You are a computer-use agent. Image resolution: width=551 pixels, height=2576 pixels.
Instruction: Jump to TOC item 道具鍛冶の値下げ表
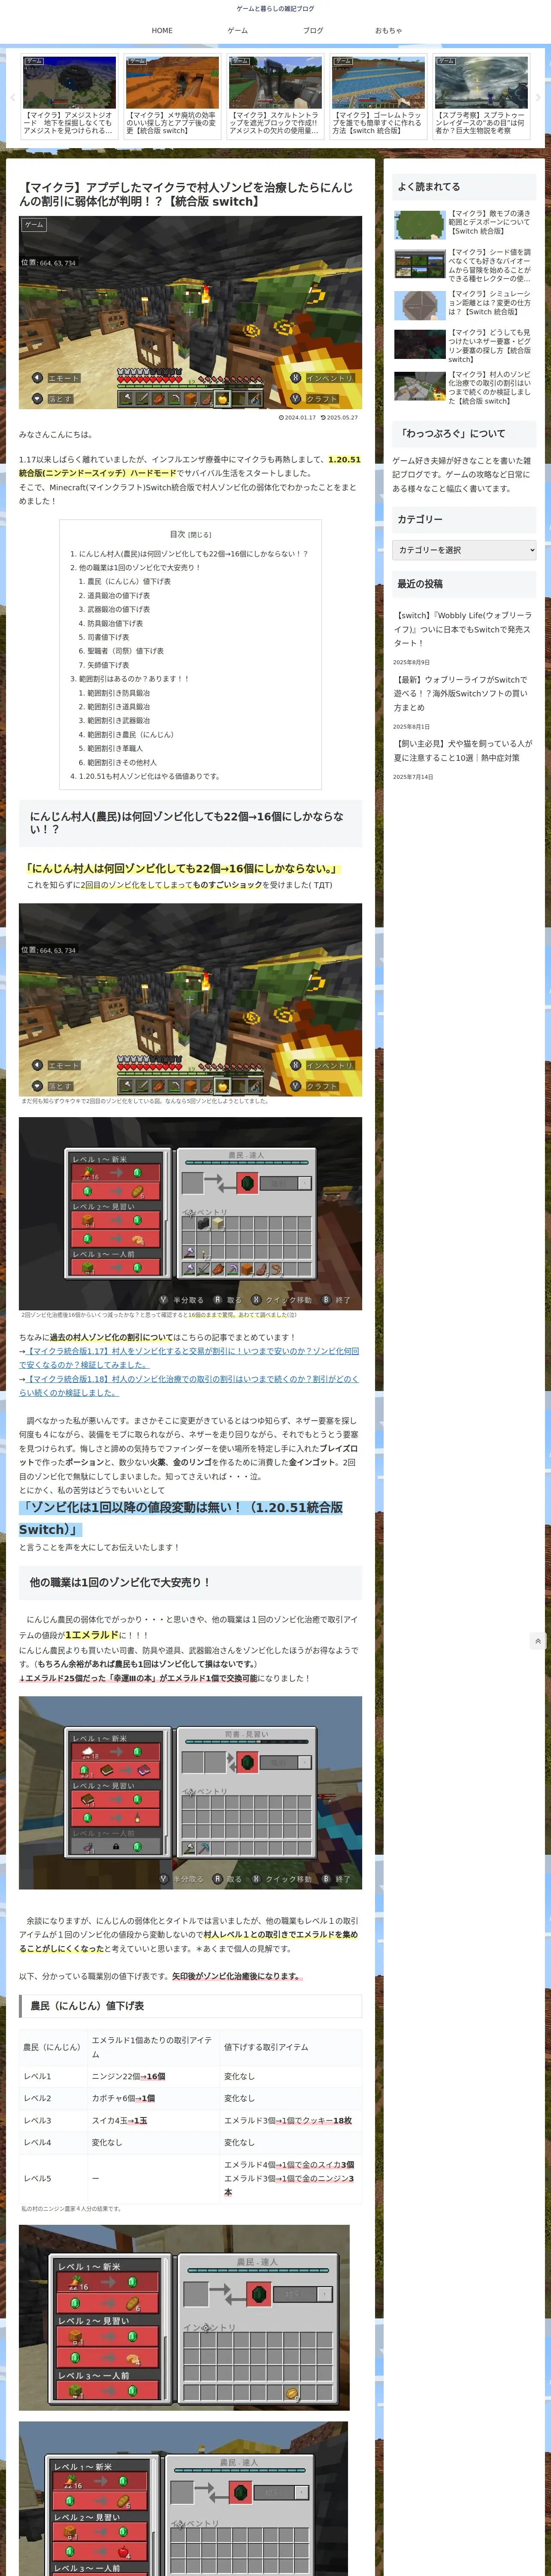pyautogui.click(x=119, y=595)
